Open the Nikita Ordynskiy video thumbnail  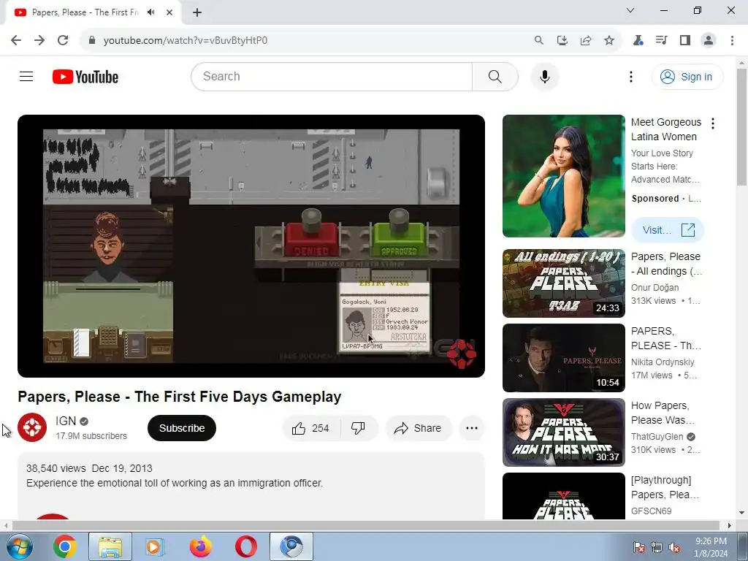click(x=563, y=358)
